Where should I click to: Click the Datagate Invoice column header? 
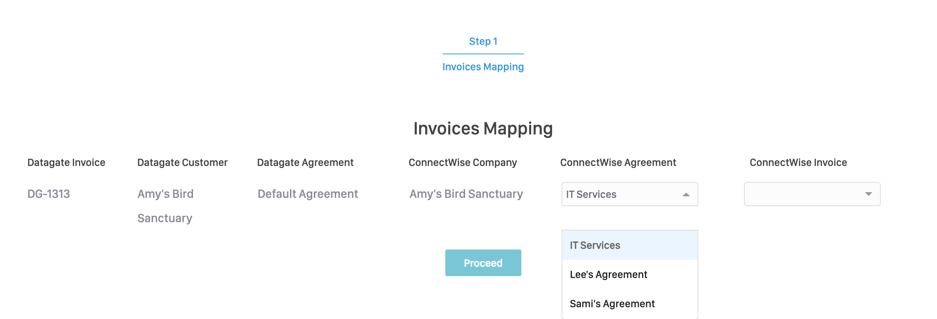pos(66,163)
